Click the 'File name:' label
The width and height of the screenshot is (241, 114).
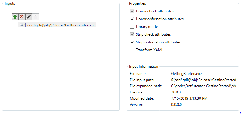(x=138, y=74)
